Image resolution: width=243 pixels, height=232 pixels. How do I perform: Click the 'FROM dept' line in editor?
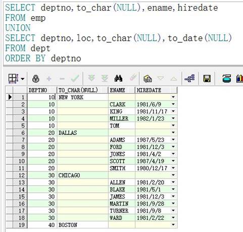click(28, 48)
